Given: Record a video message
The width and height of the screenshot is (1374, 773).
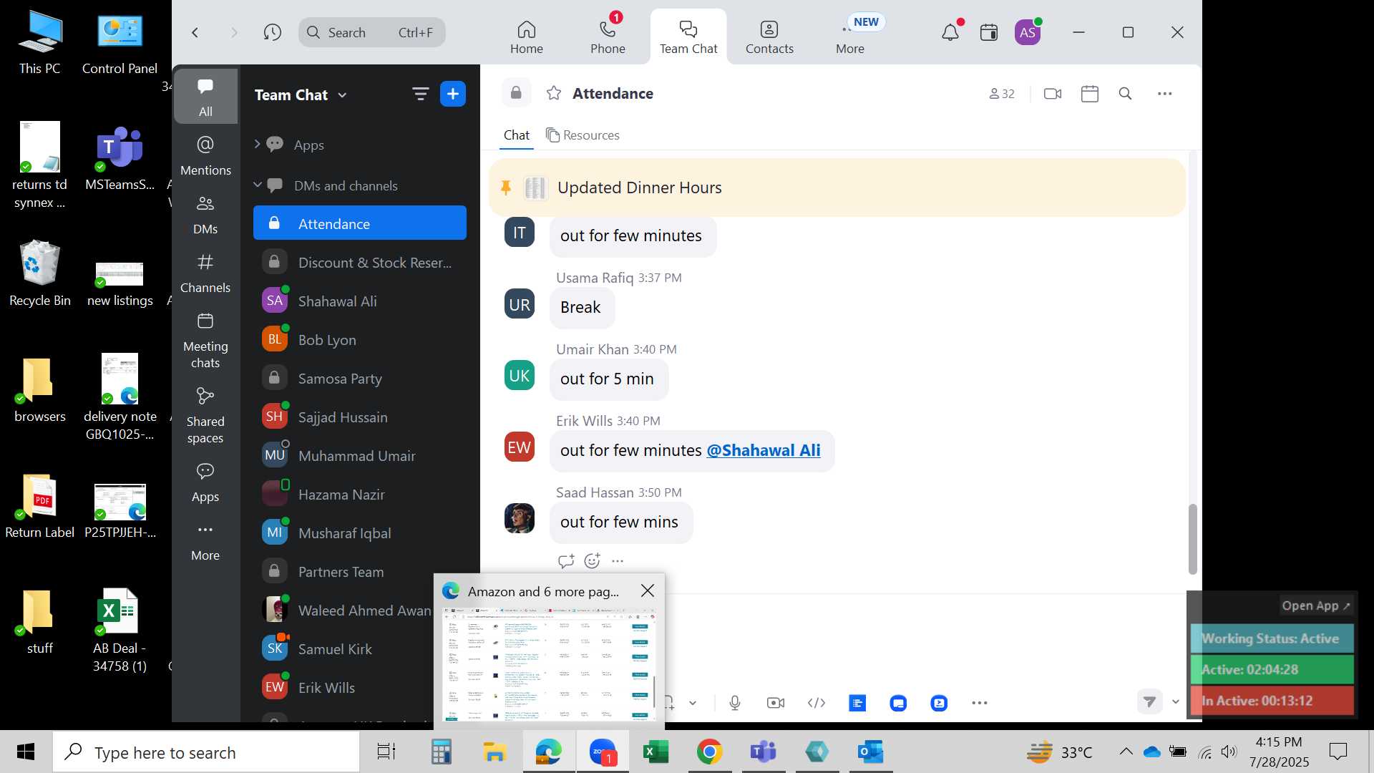Looking at the screenshot, I should click(776, 703).
